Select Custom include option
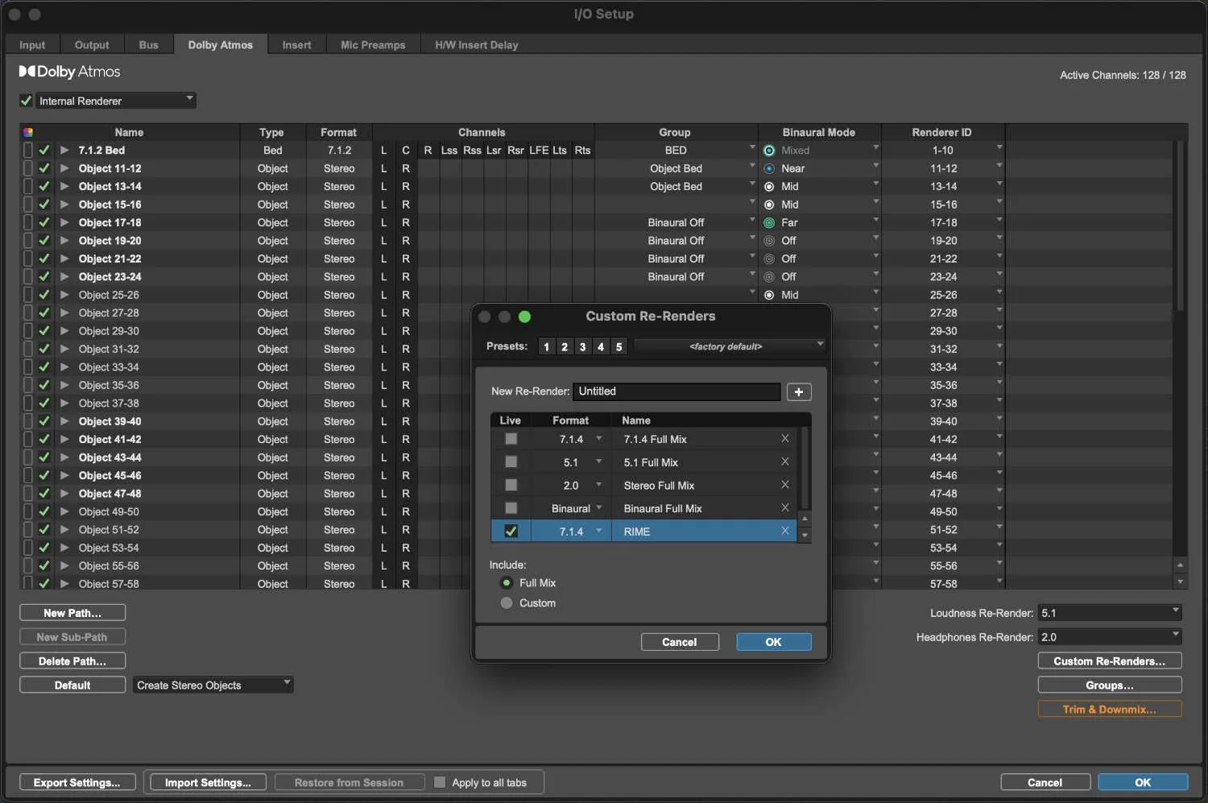The height and width of the screenshot is (803, 1208). (x=507, y=602)
